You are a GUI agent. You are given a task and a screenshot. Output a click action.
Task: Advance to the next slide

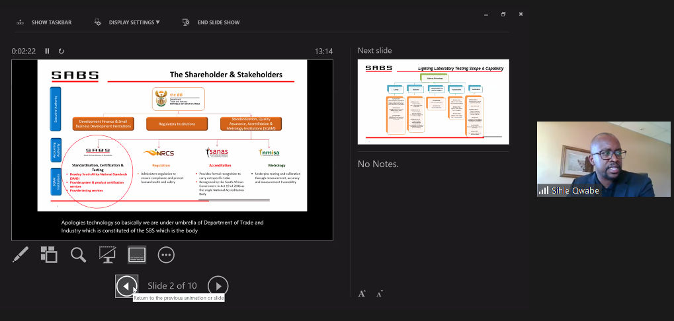[218, 286]
